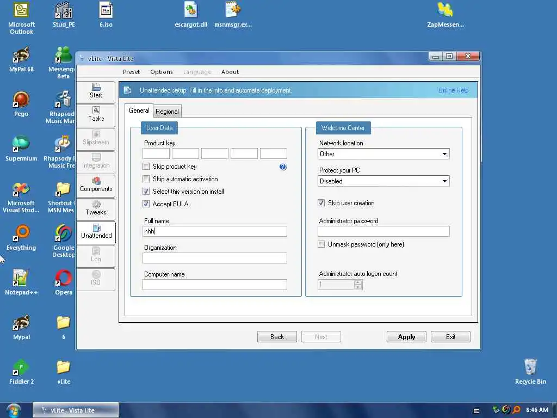
Task: Select the Fiddler 2 shortcut
Action: pos(21,372)
